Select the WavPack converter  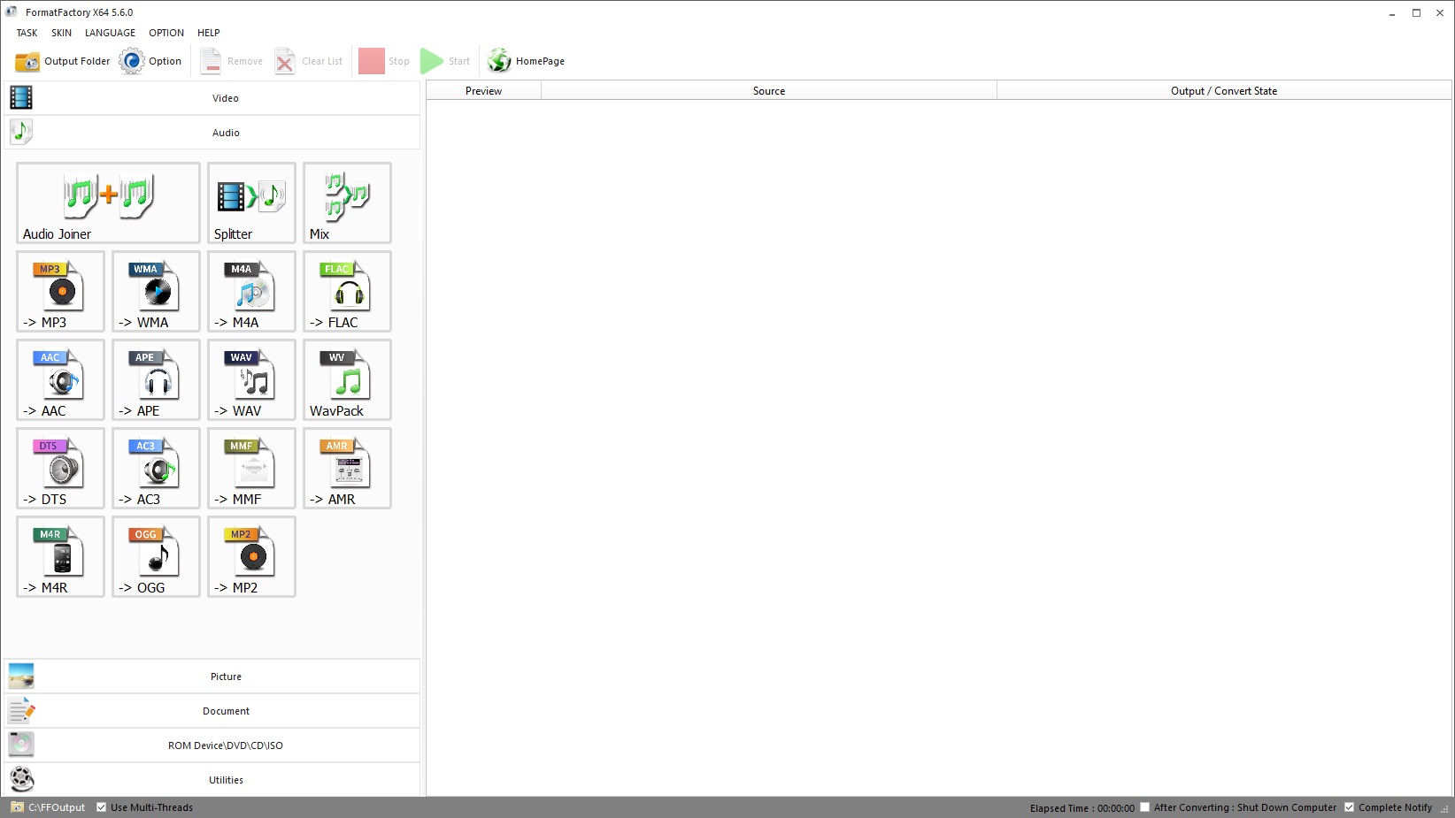click(x=347, y=379)
